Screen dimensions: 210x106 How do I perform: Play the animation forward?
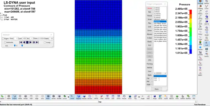31,42
